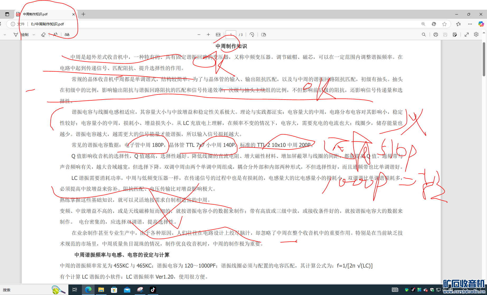
Task: Select the eraser tool
Action: [43, 35]
